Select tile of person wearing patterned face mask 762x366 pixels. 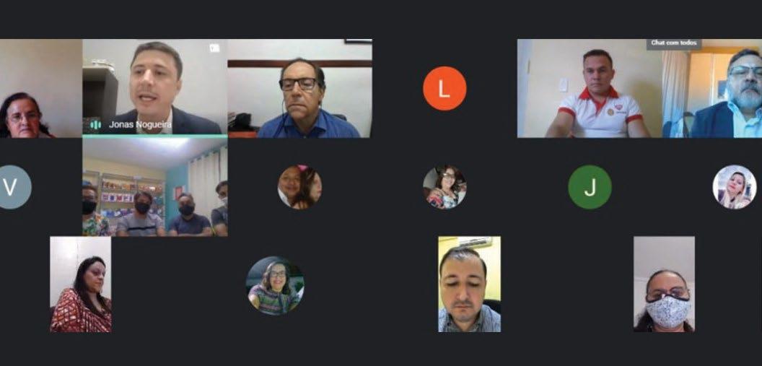(x=664, y=284)
